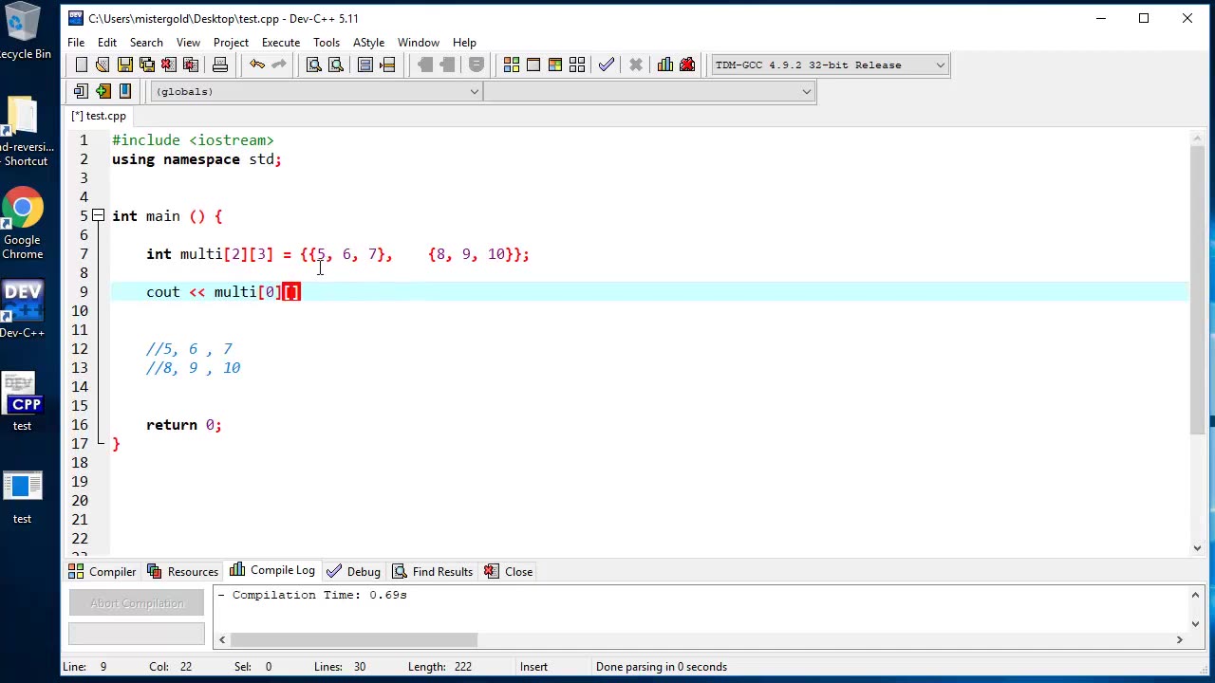Click the compile log horizontal scrollbar thumb

pos(354,640)
